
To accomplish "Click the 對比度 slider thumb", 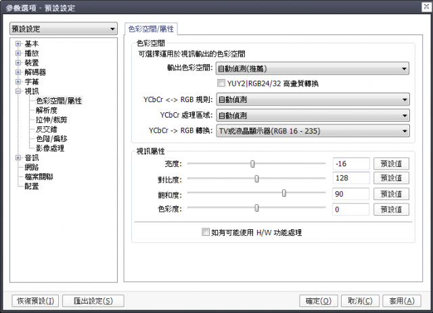I will [256, 179].
